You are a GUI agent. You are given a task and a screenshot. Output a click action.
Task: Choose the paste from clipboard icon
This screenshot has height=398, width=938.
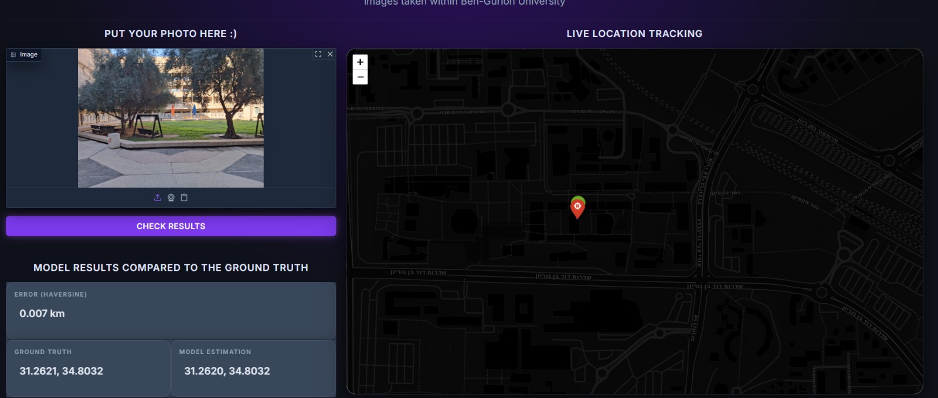184,198
